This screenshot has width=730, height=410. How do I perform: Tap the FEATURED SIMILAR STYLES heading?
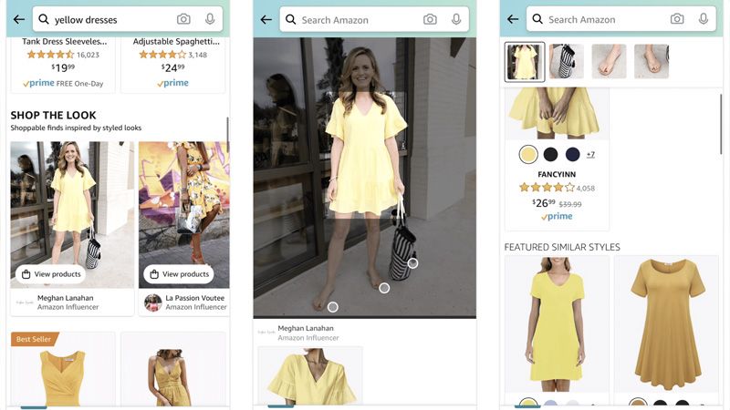tap(562, 247)
